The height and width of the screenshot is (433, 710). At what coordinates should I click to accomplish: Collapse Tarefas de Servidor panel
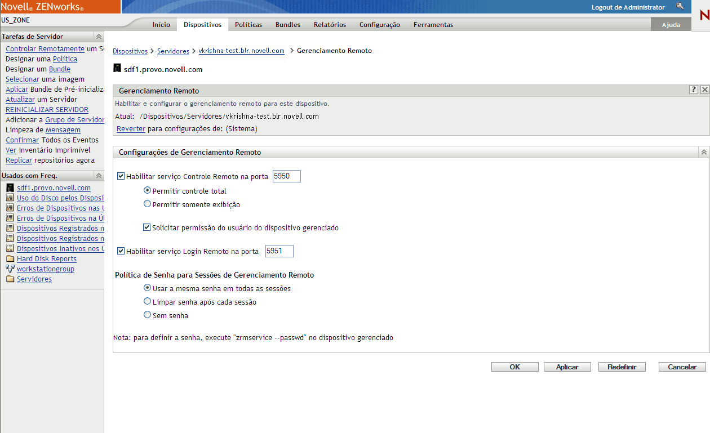tap(99, 37)
